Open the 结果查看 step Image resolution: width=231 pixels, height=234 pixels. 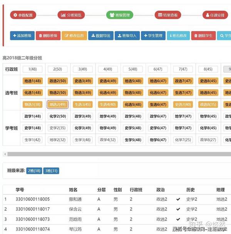168,15
